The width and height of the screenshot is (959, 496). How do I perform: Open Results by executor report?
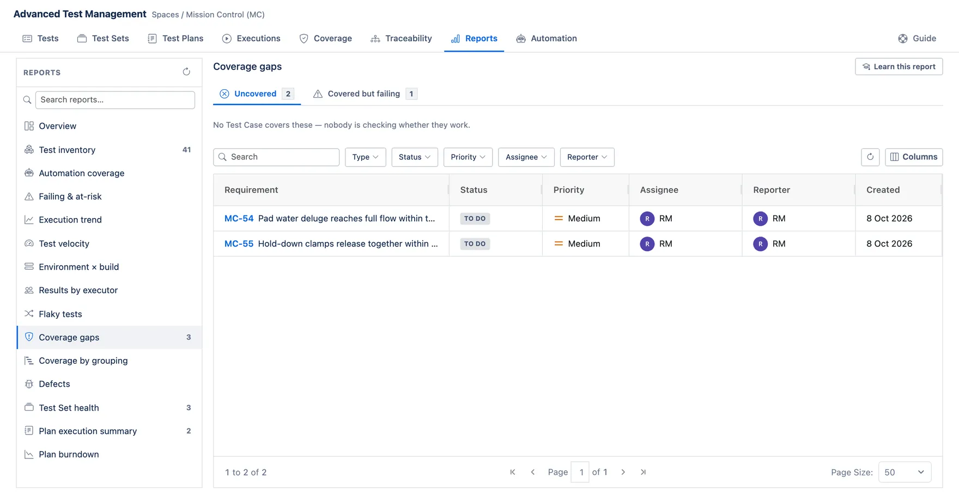coord(109,290)
